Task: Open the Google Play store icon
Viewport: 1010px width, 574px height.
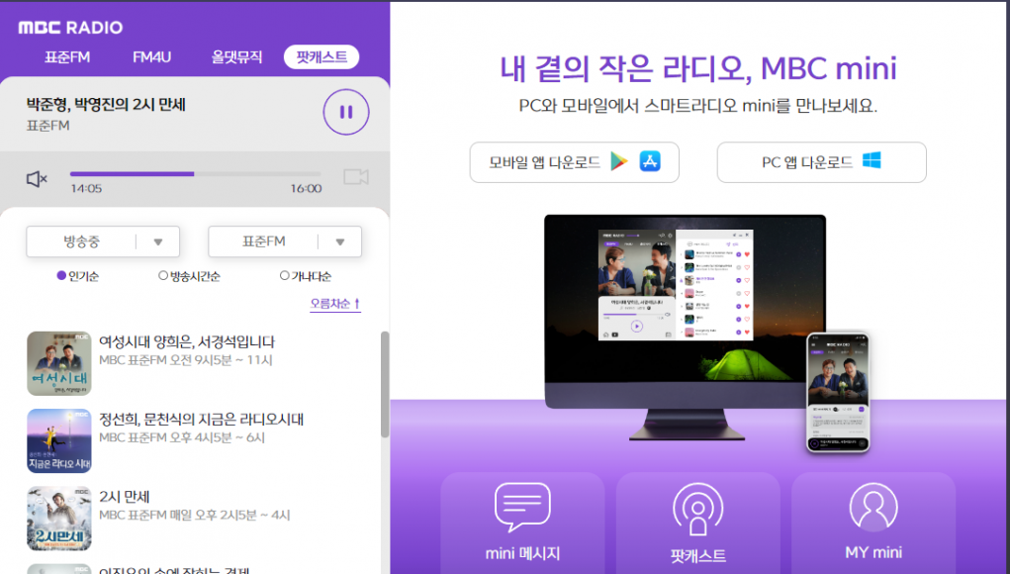Action: tap(618, 161)
